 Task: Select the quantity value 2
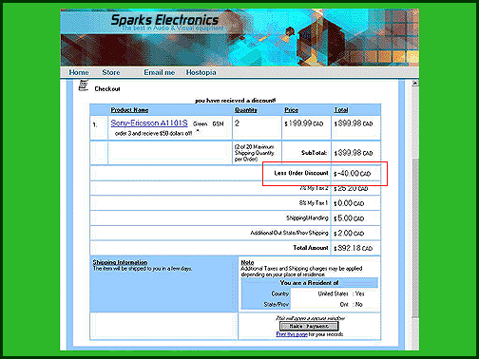point(237,123)
